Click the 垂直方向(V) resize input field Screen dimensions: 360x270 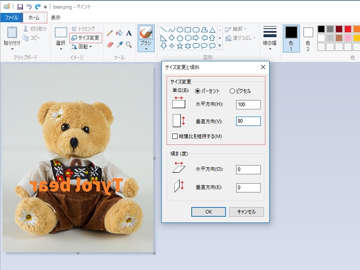click(x=248, y=121)
